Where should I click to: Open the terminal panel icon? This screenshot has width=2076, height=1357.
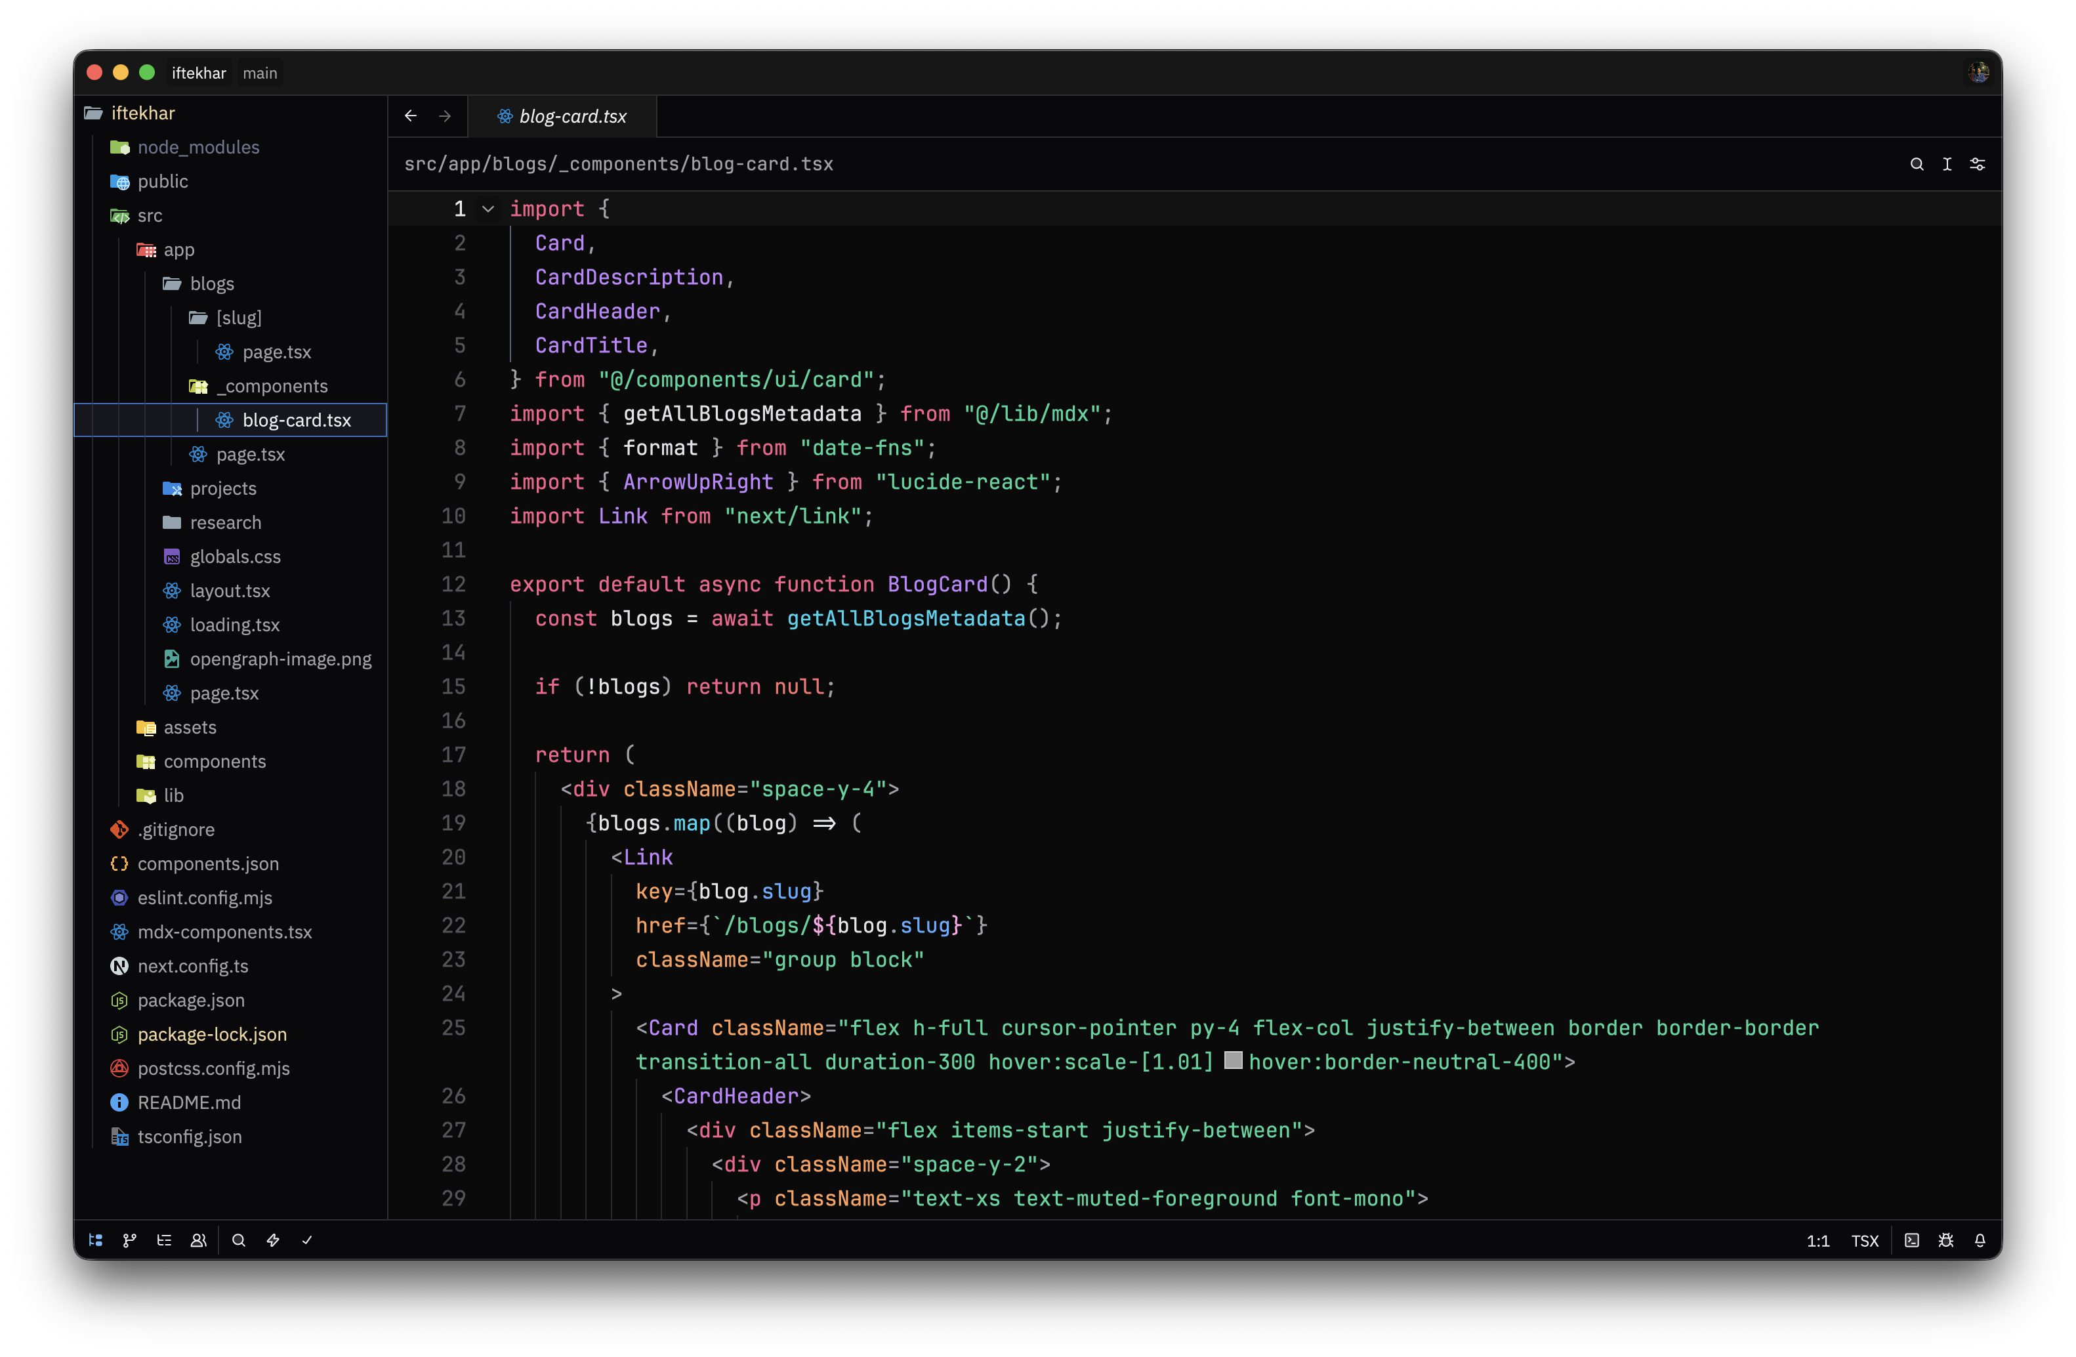(1912, 1240)
